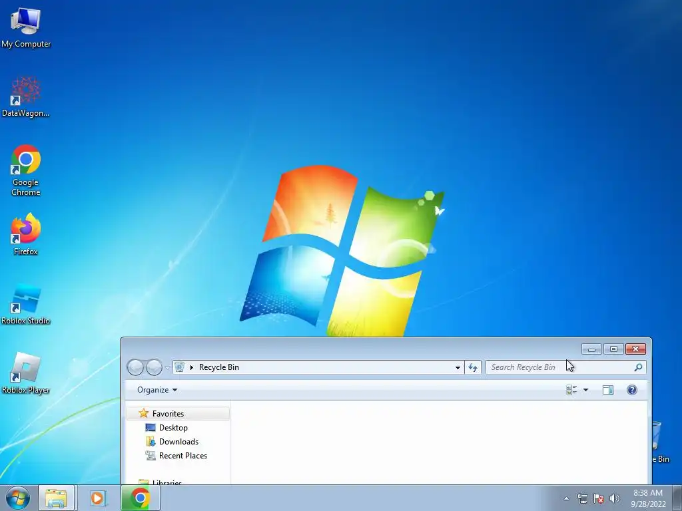This screenshot has width=682, height=511.
Task: Launch Firefox from the desktop
Action: coord(26,235)
